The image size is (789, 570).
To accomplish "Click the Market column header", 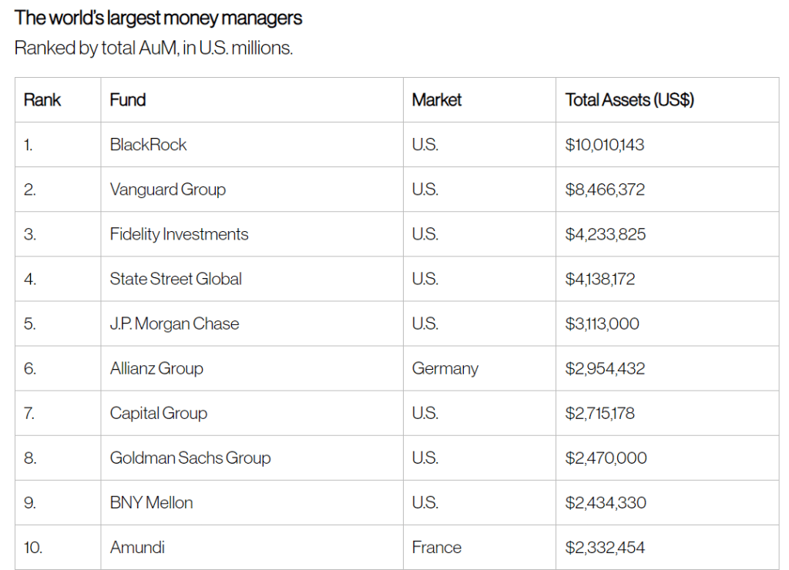I will (437, 99).
